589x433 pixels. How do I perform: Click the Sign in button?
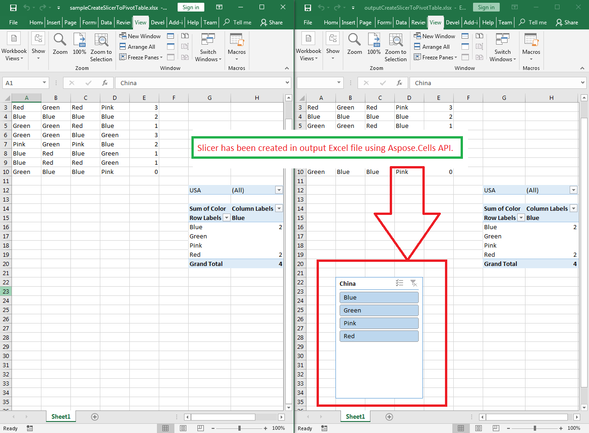(x=191, y=7)
